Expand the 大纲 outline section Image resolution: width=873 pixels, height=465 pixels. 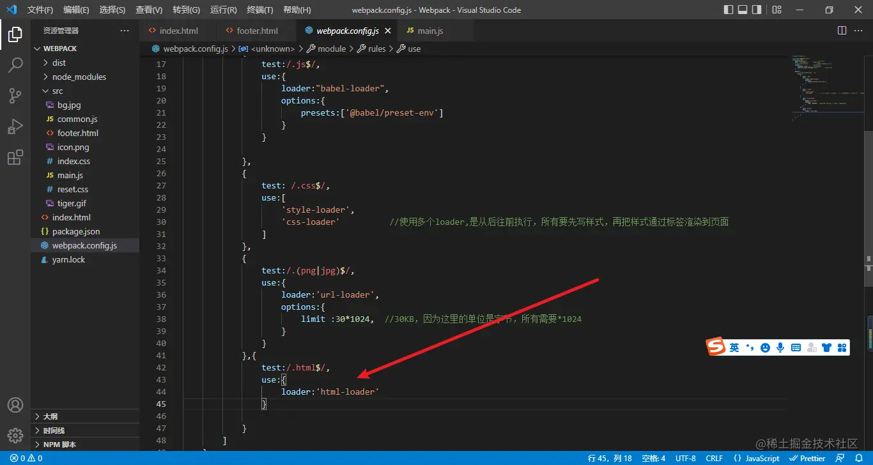[85, 416]
